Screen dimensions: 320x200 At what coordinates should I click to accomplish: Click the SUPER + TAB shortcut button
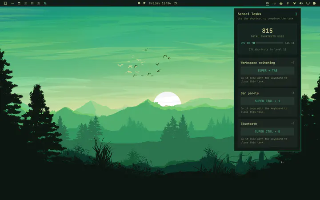click(x=268, y=71)
